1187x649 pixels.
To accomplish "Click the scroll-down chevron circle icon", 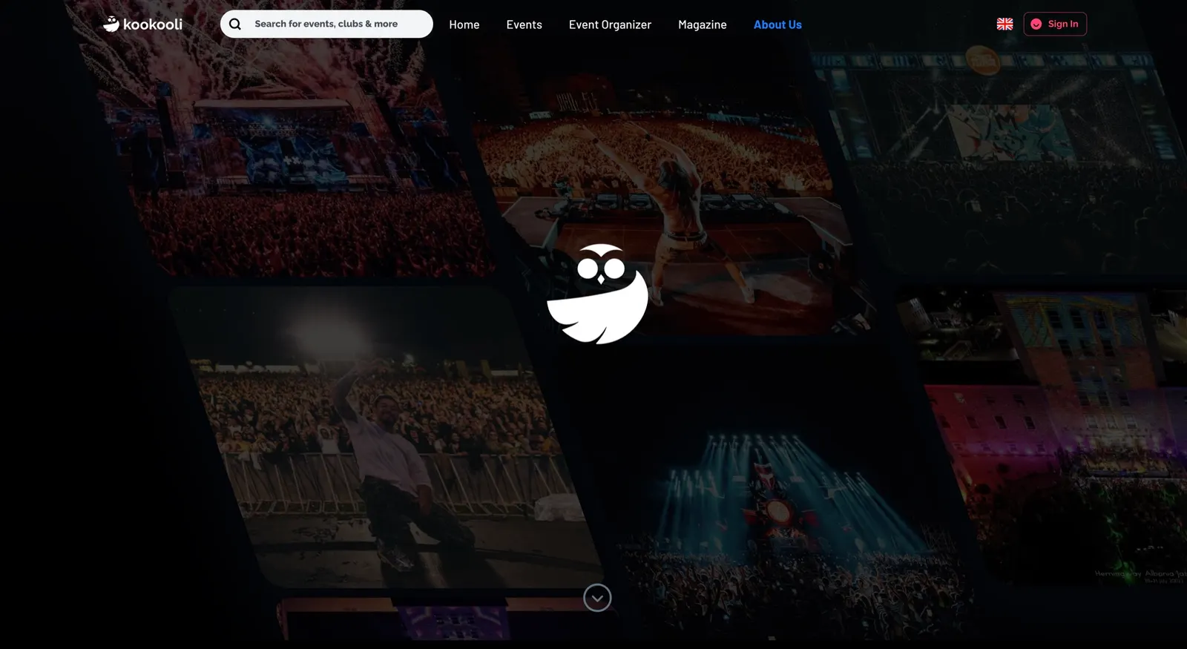I will click(597, 598).
